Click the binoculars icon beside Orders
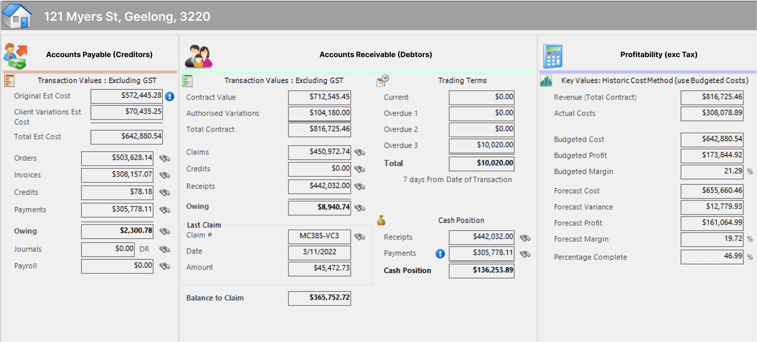The height and width of the screenshot is (342, 757). [x=164, y=158]
